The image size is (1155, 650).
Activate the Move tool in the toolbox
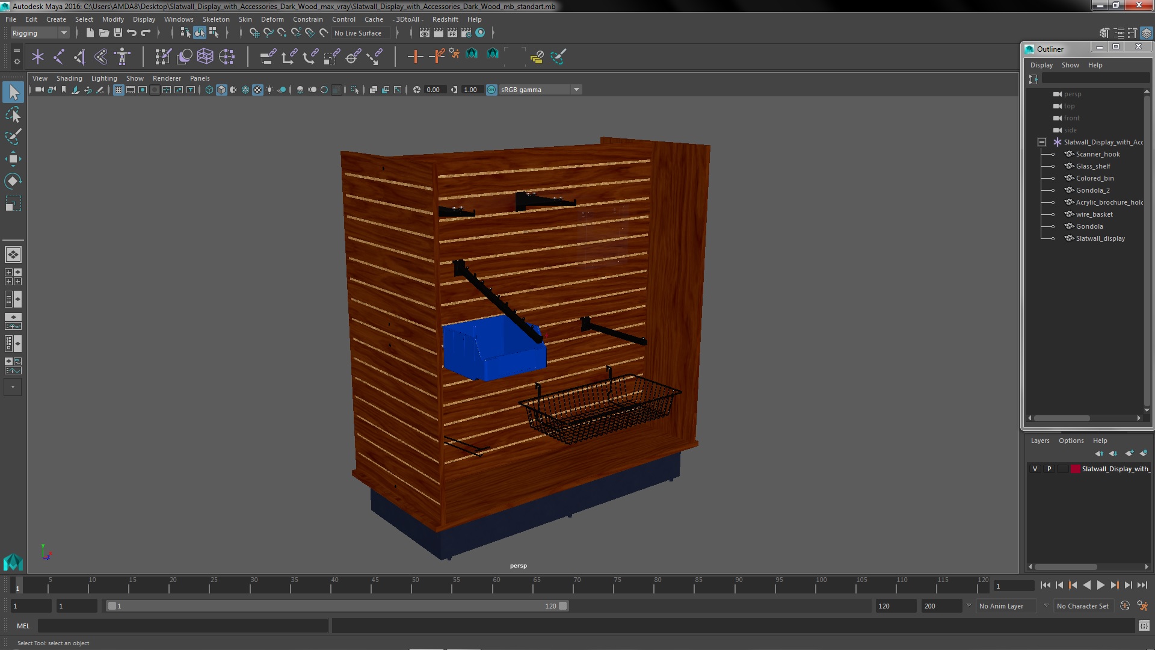(x=13, y=159)
